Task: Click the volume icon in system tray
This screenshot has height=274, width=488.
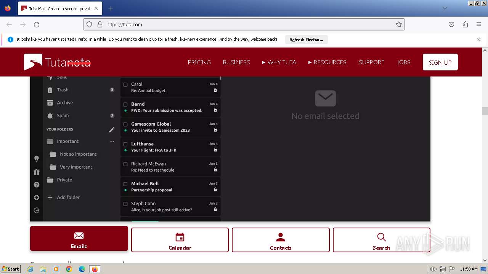Action: pyautogui.click(x=433, y=269)
